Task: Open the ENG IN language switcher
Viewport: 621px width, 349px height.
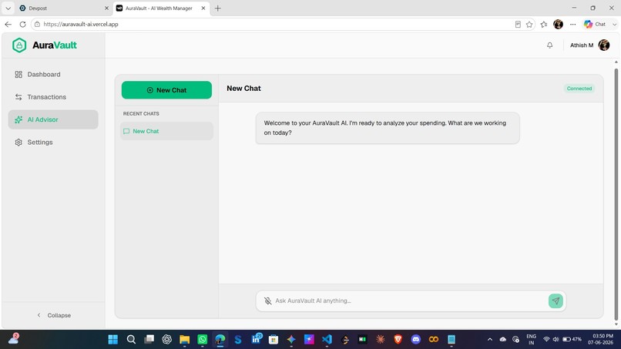Action: 531,340
